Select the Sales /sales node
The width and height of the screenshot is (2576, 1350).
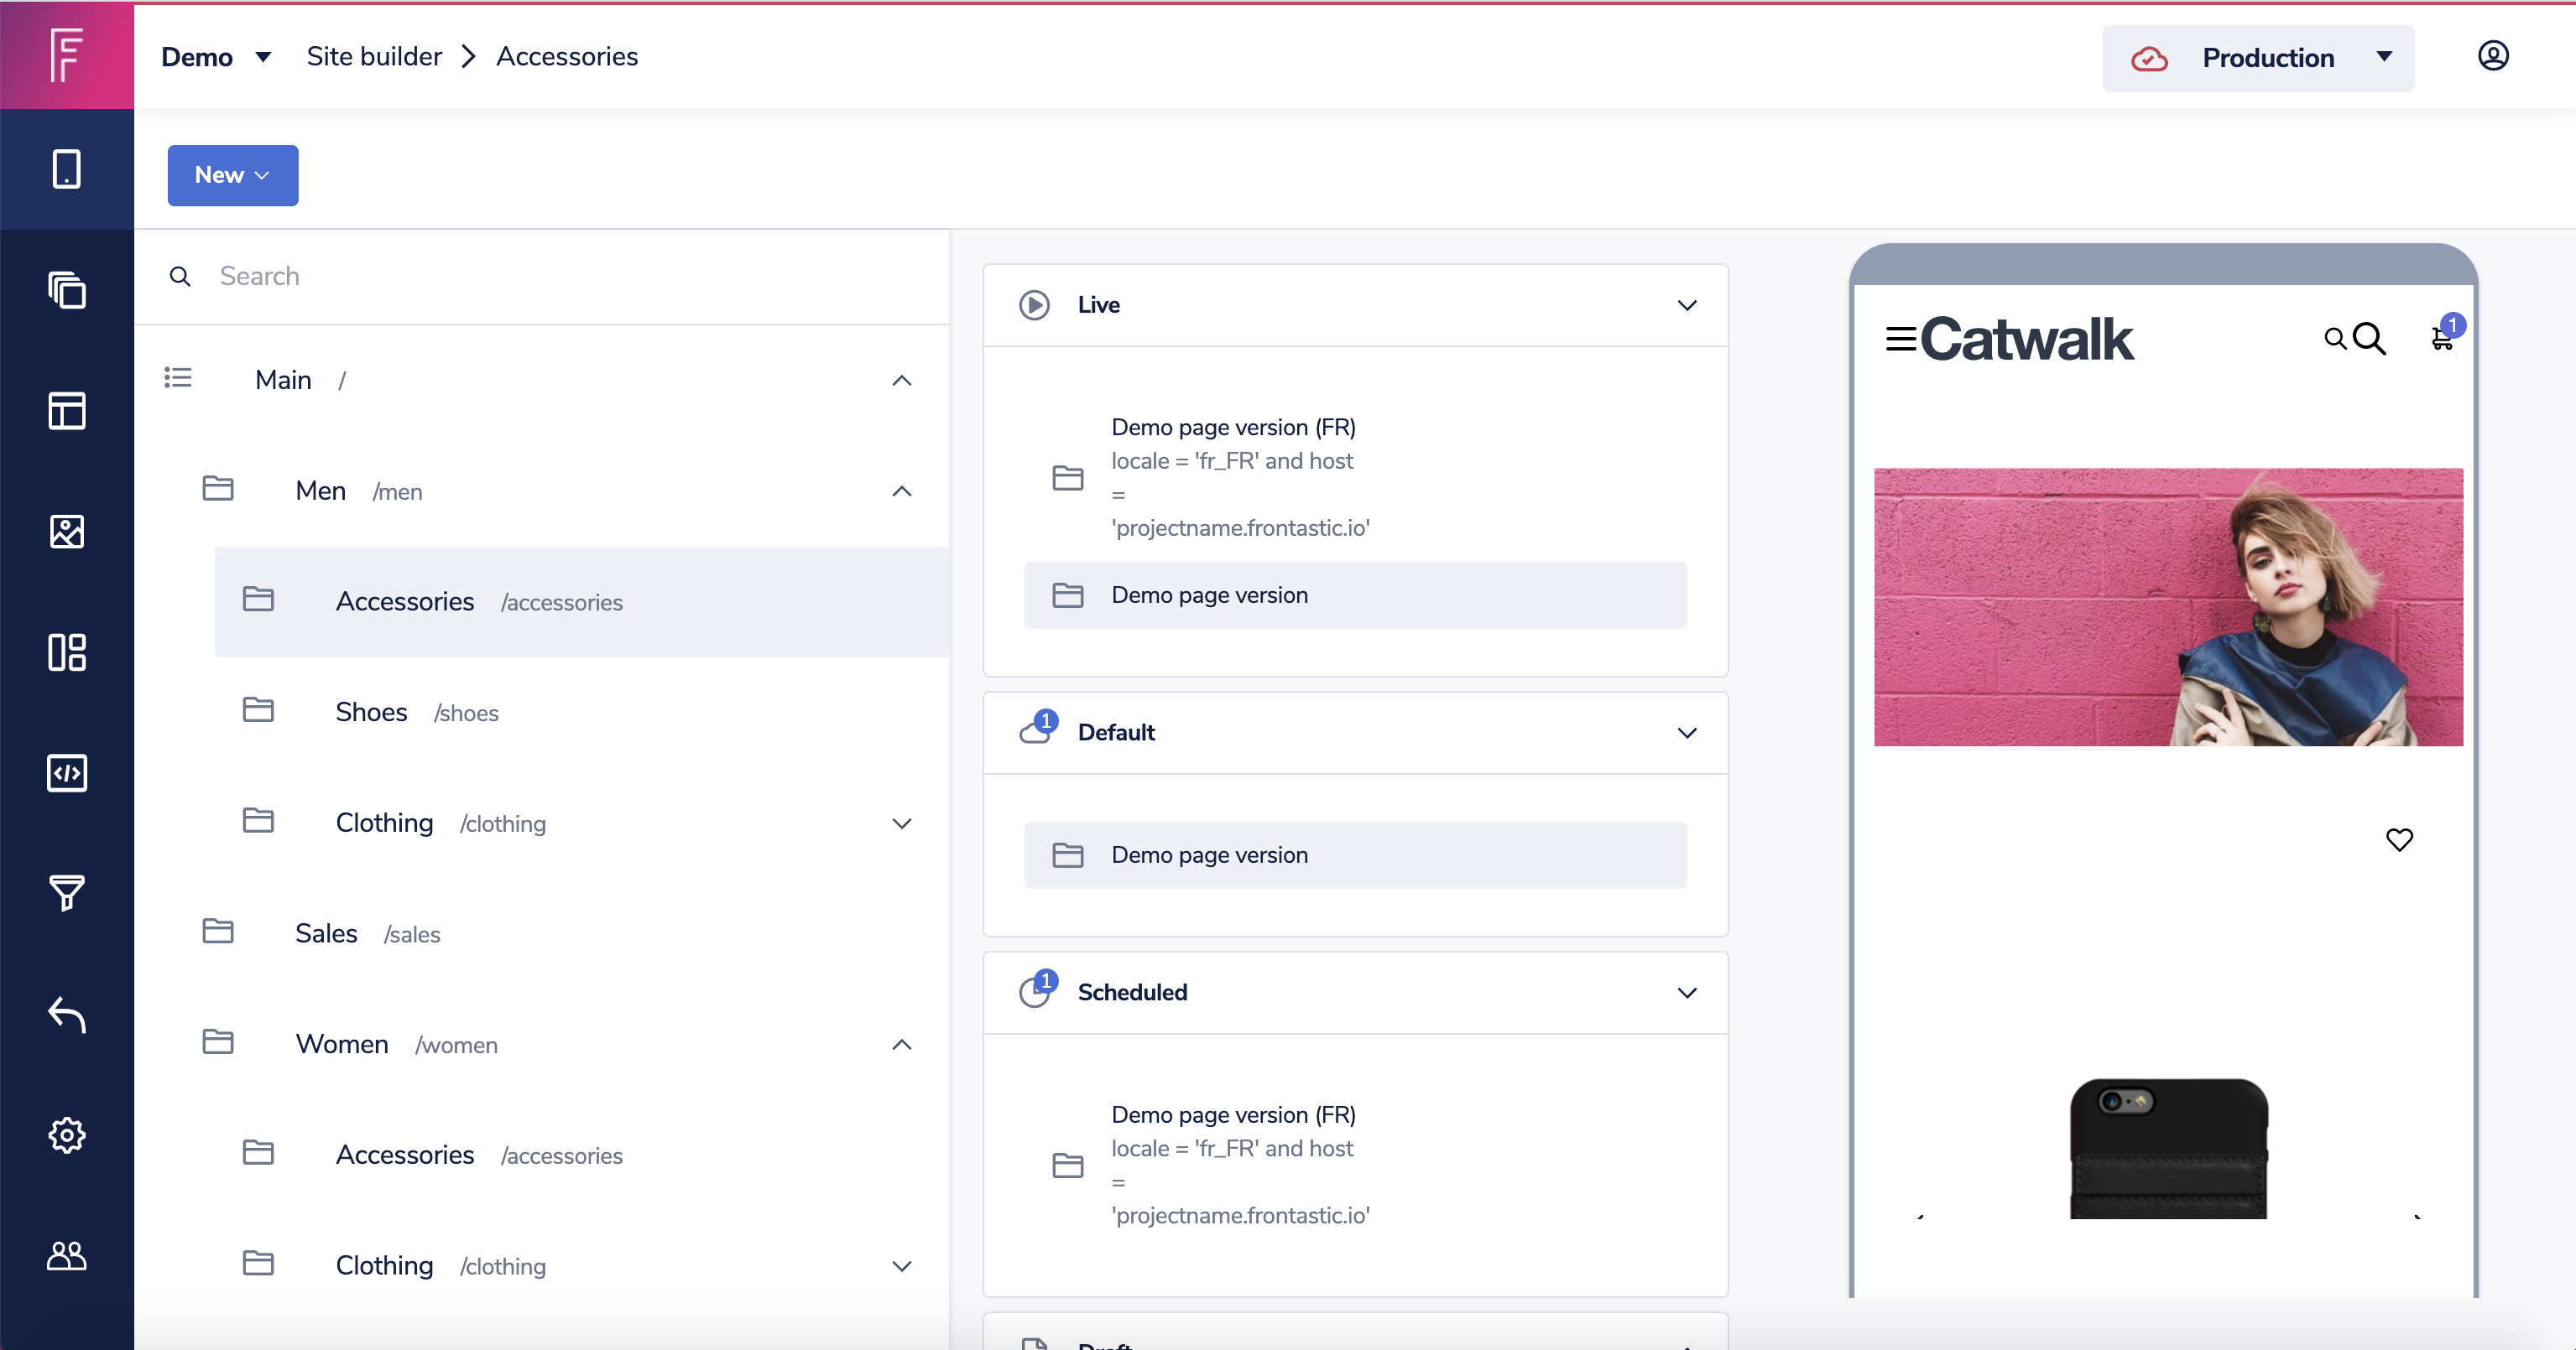(x=562, y=933)
